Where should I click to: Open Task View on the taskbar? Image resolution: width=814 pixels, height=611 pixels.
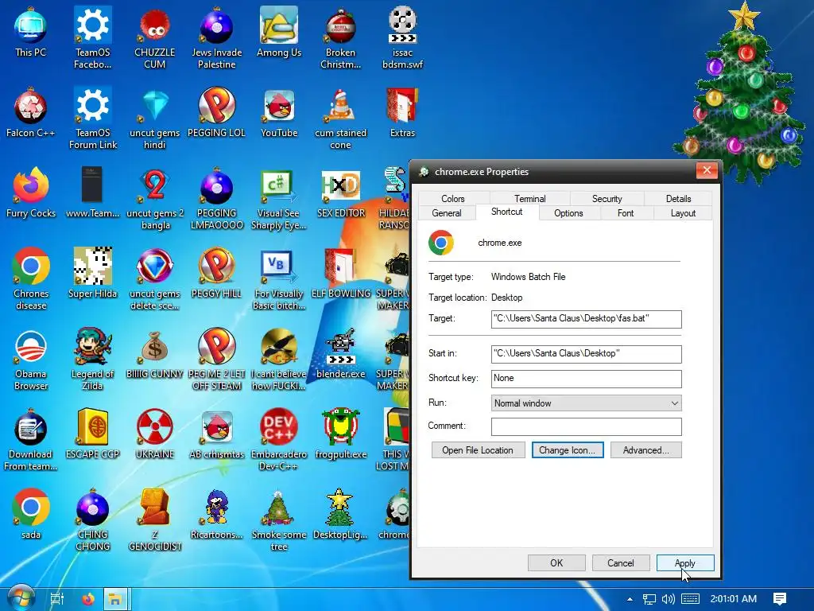57,599
